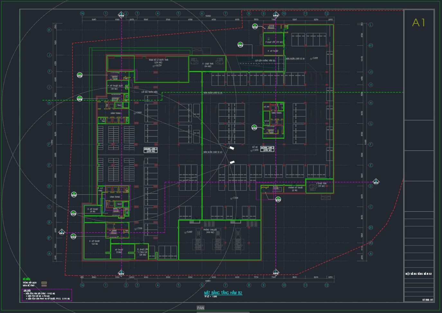Click grid bubble K1 on the right axis
Viewport: 442px width, 313px height.
tap(371, 46)
